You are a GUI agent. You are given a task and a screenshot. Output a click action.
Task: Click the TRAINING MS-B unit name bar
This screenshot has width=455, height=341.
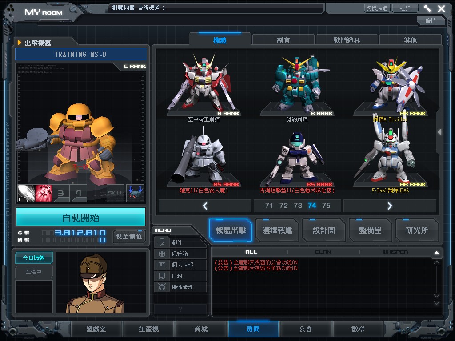81,54
